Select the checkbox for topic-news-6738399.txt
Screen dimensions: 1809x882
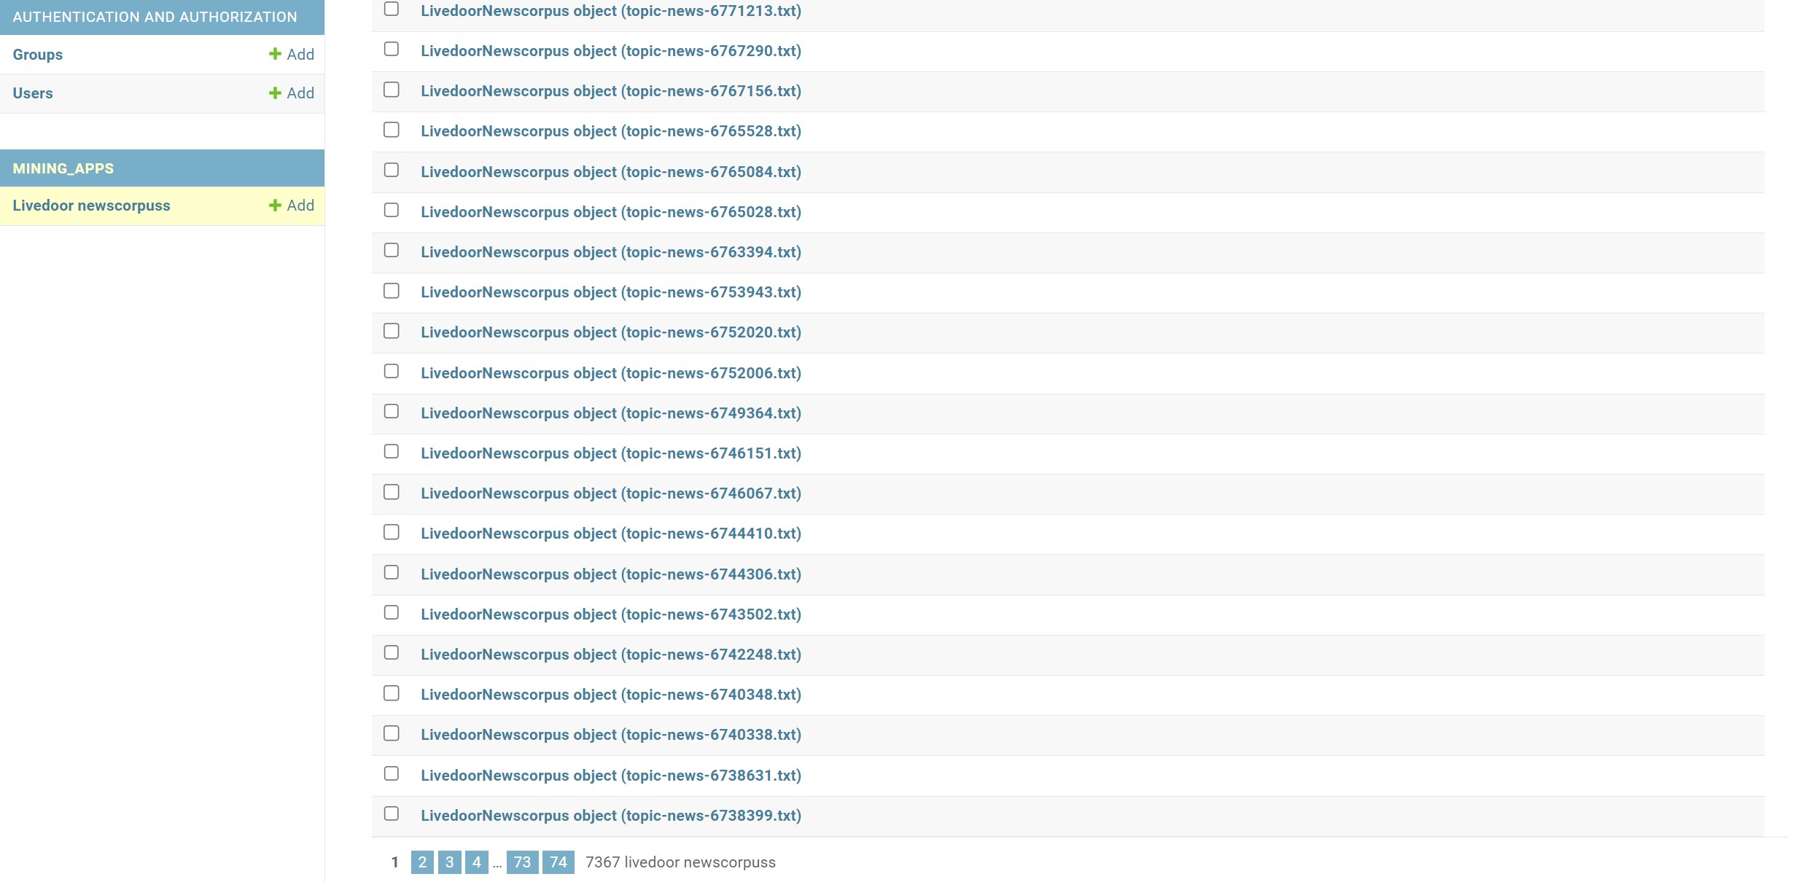pyautogui.click(x=392, y=813)
